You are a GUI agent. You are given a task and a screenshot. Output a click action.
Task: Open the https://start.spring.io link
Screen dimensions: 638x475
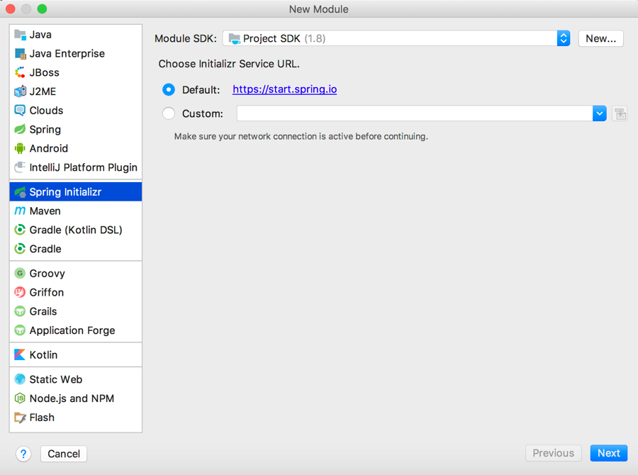tap(284, 89)
